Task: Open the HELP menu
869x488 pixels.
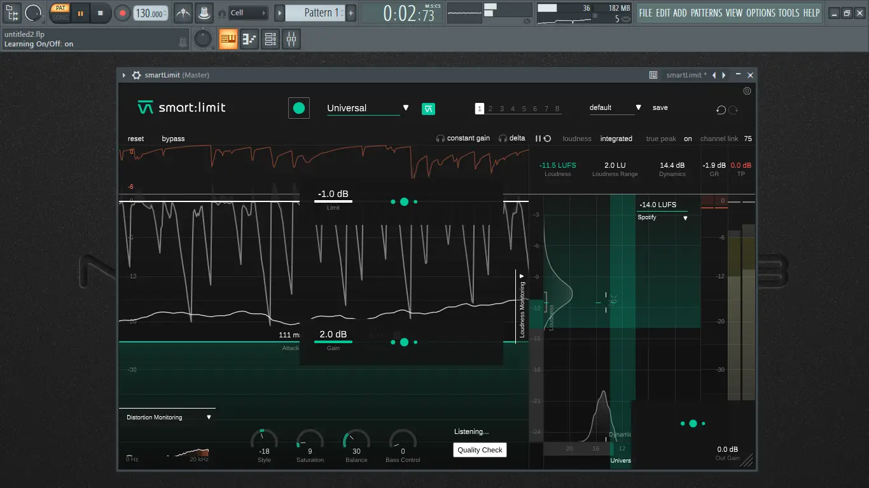Action: click(812, 13)
